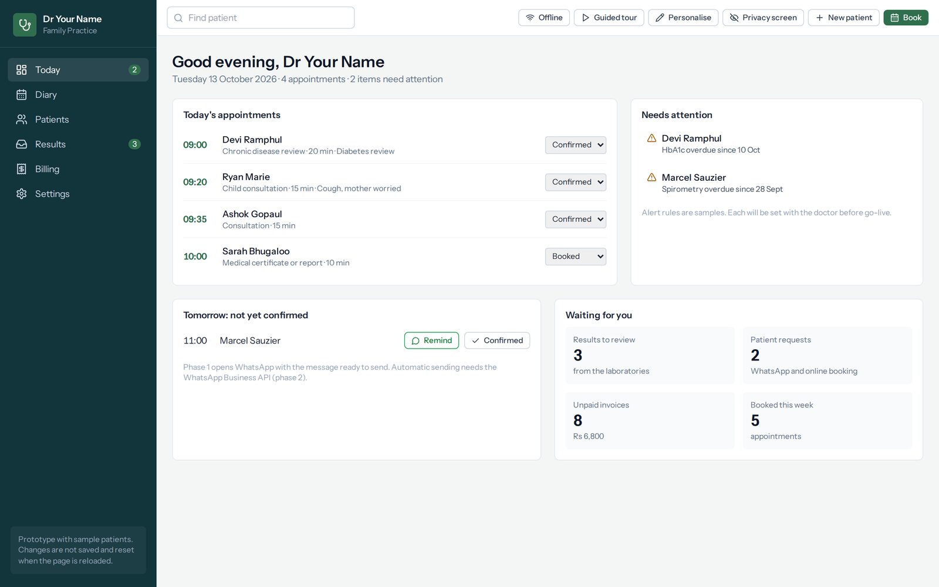Select Ryan Marie in today's appointments
939x587 pixels.
[246, 177]
